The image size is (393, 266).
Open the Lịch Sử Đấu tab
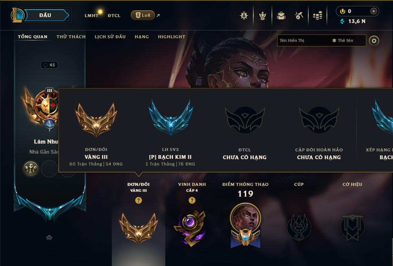tap(110, 37)
